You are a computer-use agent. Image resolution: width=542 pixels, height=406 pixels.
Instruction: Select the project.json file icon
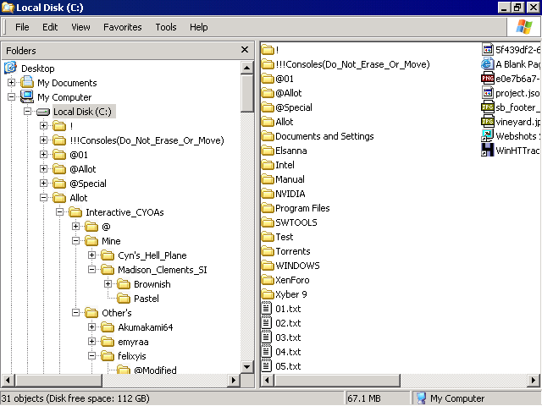[488, 92]
